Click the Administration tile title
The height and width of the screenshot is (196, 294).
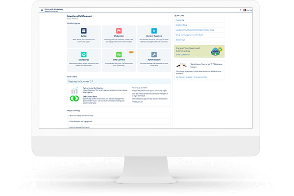pyautogui.click(x=154, y=60)
